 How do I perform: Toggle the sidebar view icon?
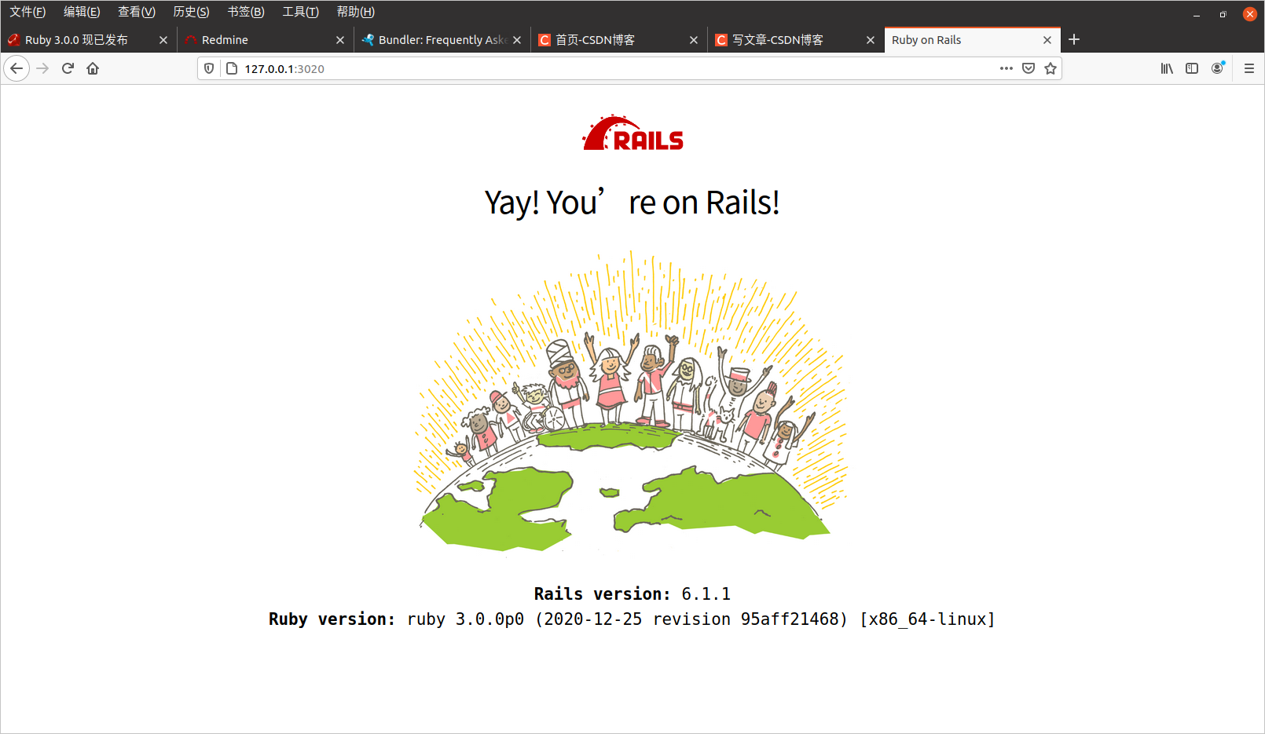[1191, 68]
